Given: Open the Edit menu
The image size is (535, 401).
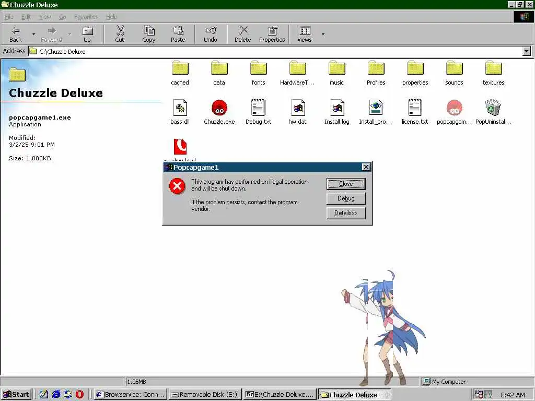Looking at the screenshot, I should click(x=26, y=17).
